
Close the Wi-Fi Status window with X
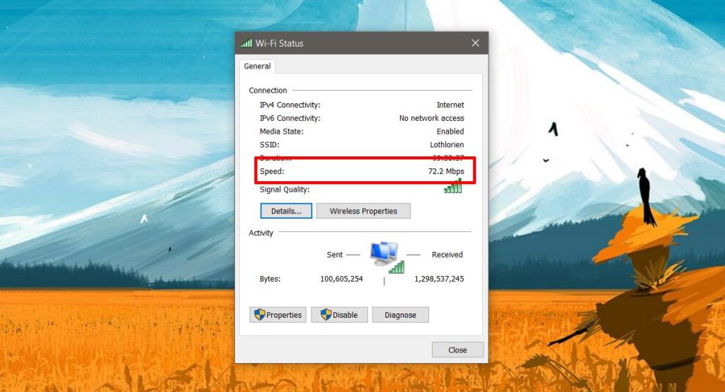(x=475, y=43)
